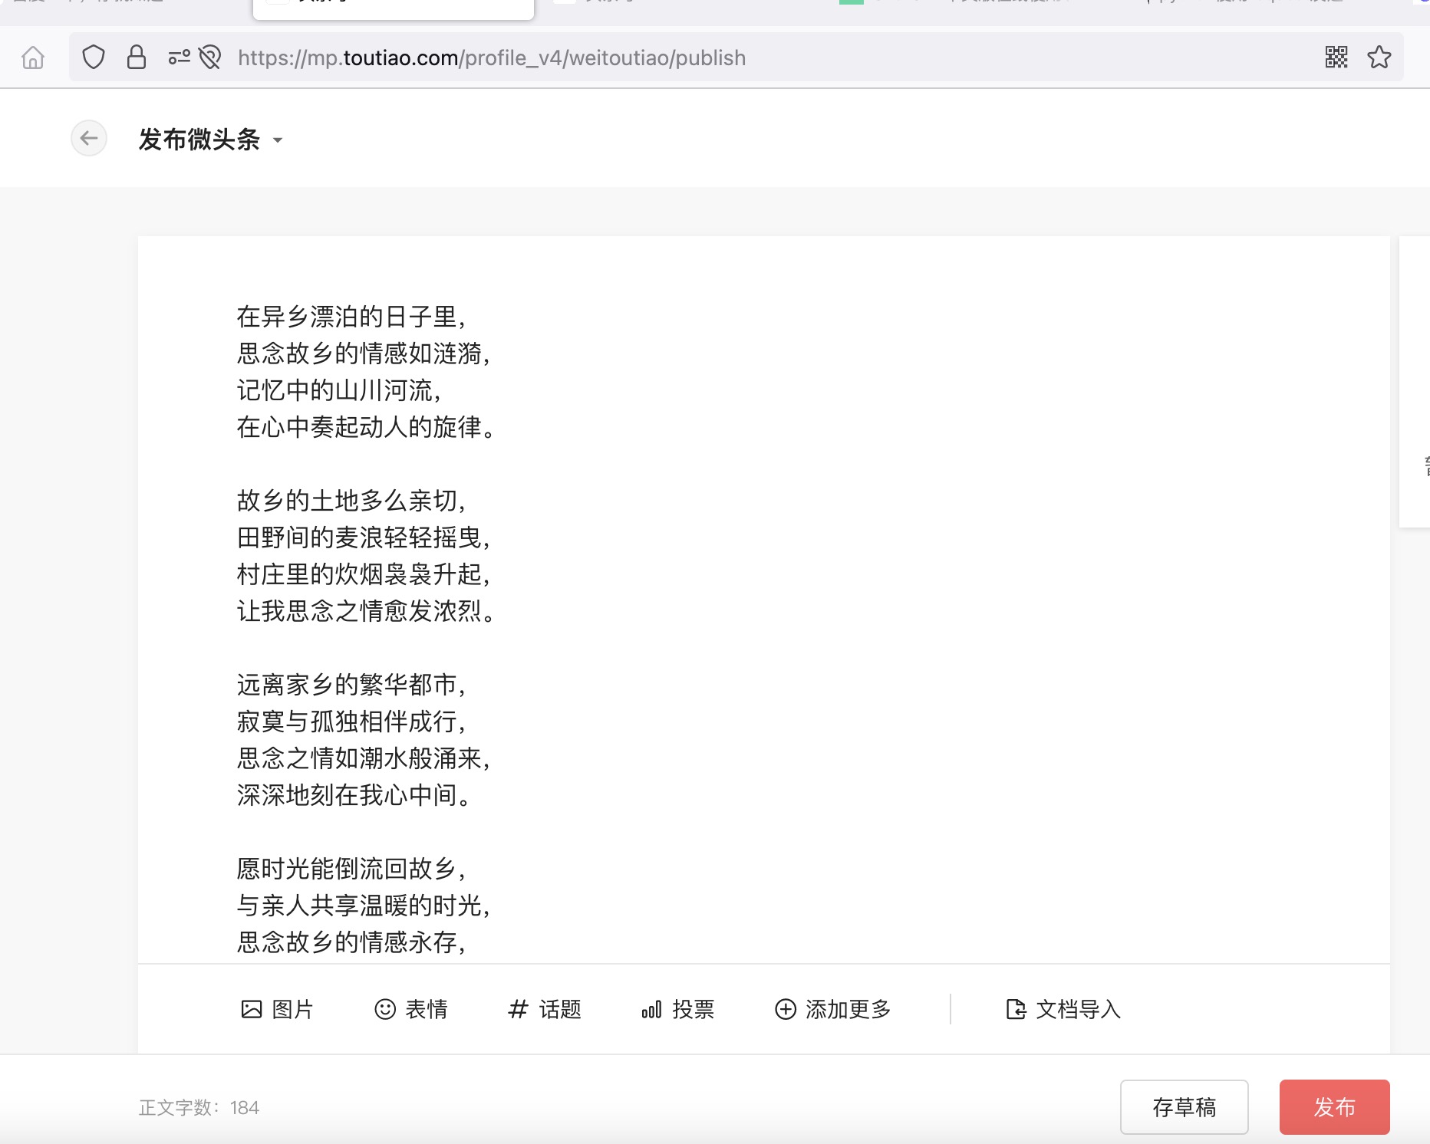The height and width of the screenshot is (1144, 1430).
Task: Click the browser home icon
Action: [33, 58]
